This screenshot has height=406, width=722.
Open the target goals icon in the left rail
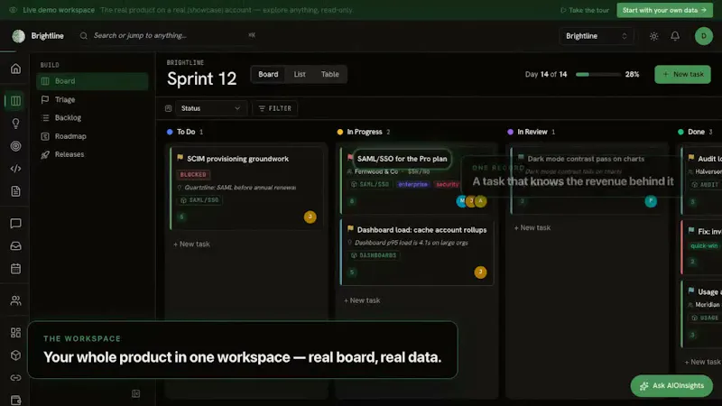(x=15, y=146)
